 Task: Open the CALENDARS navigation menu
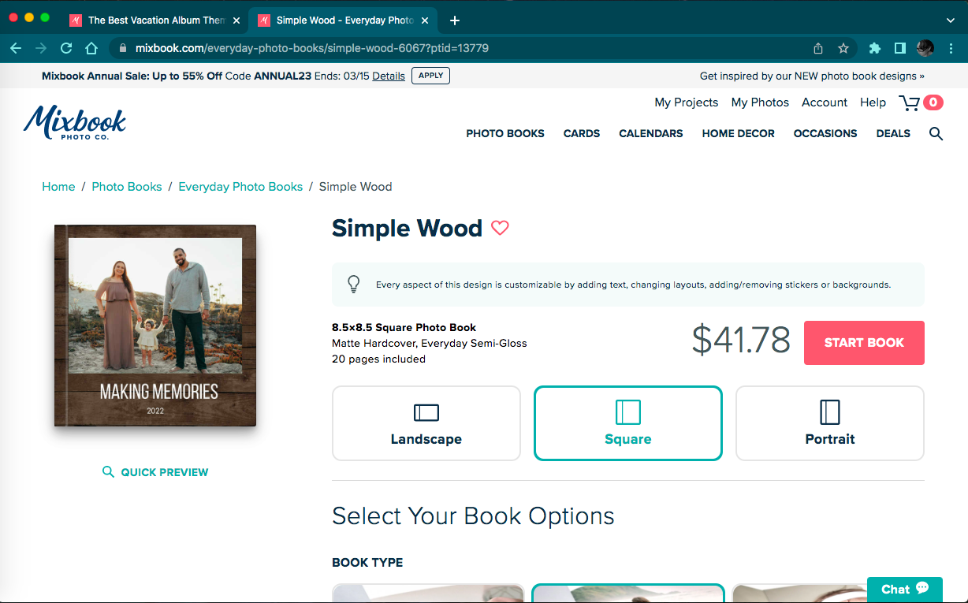click(650, 133)
